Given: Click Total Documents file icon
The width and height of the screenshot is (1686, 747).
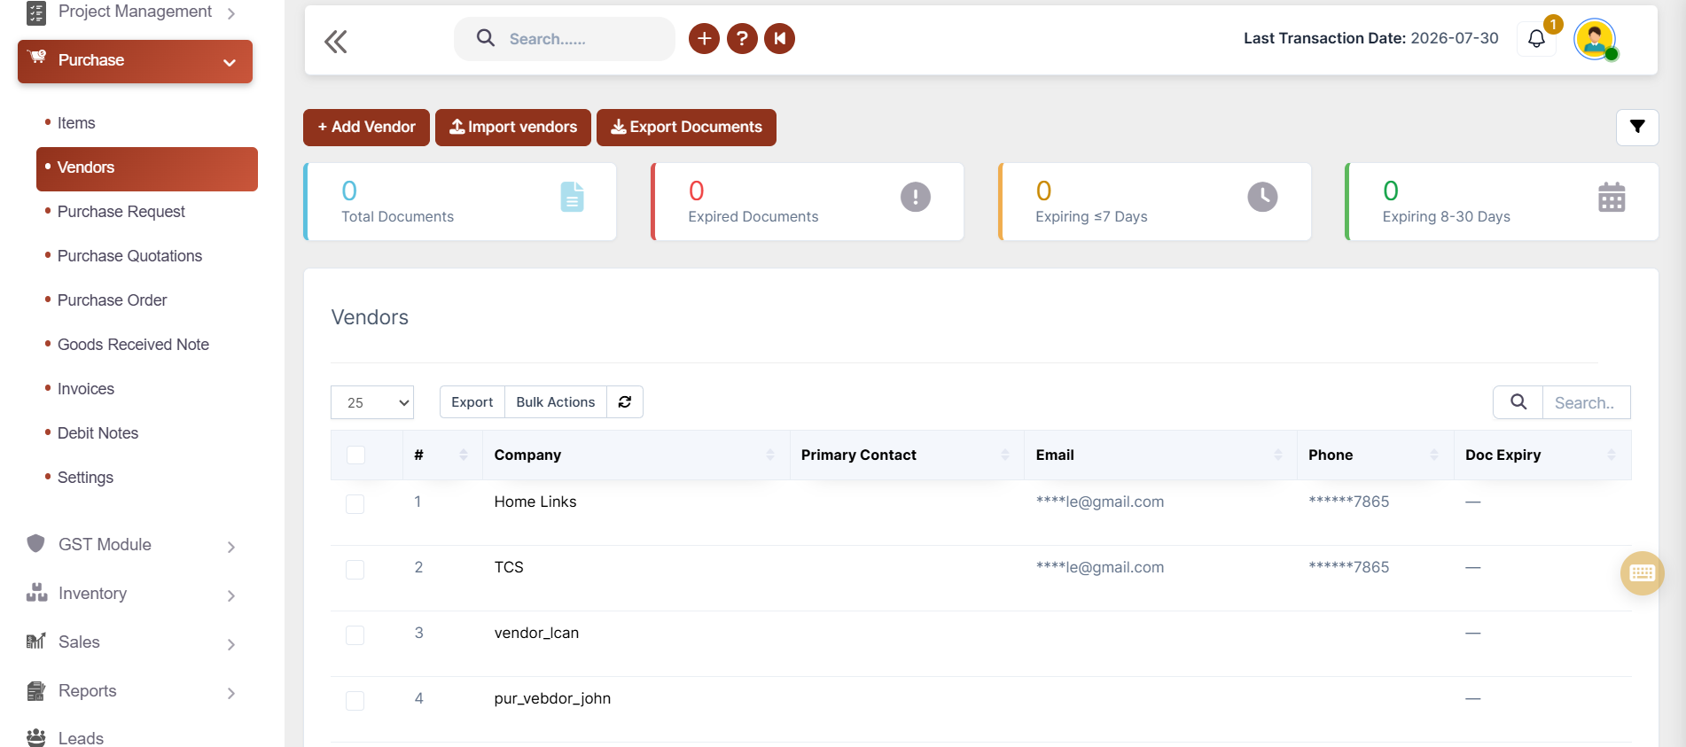Looking at the screenshot, I should [573, 197].
